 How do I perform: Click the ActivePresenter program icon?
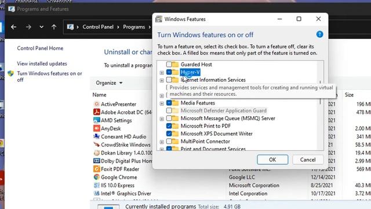[x=97, y=104]
